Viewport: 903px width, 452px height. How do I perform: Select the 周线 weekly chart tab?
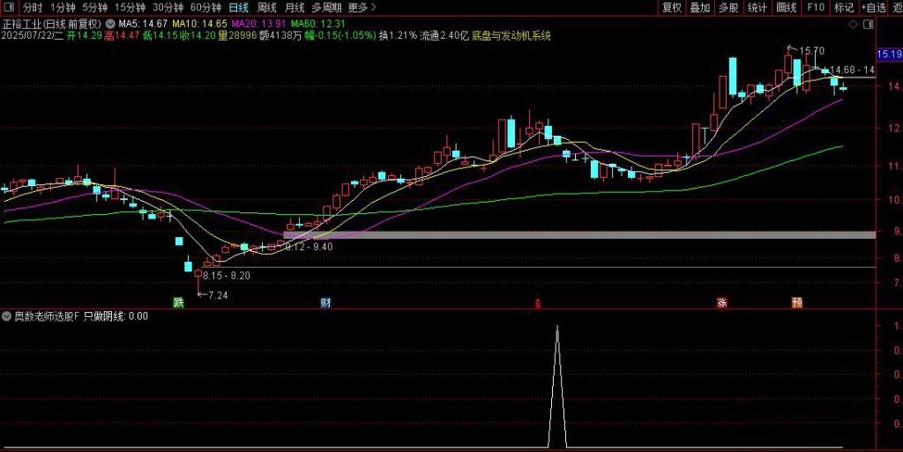coord(266,7)
